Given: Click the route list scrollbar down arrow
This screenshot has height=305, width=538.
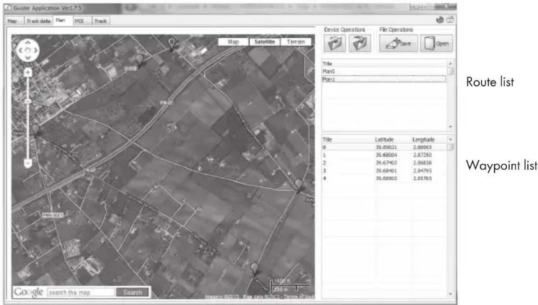Looking at the screenshot, I should tap(451, 127).
